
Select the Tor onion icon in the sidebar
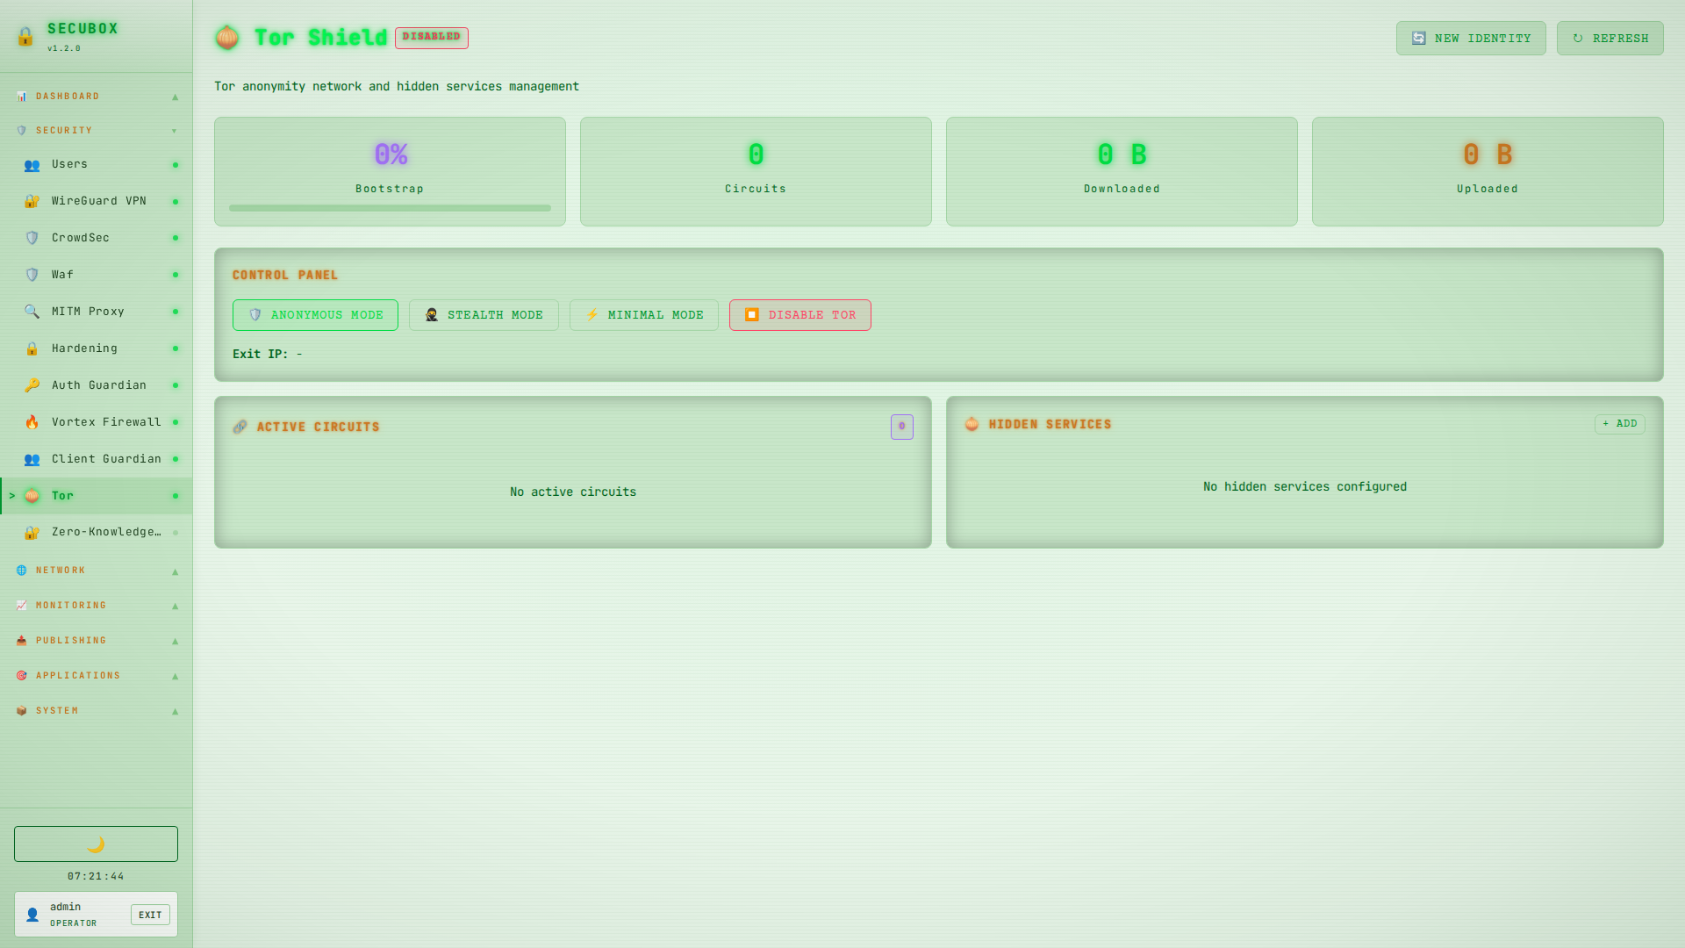pyautogui.click(x=32, y=495)
